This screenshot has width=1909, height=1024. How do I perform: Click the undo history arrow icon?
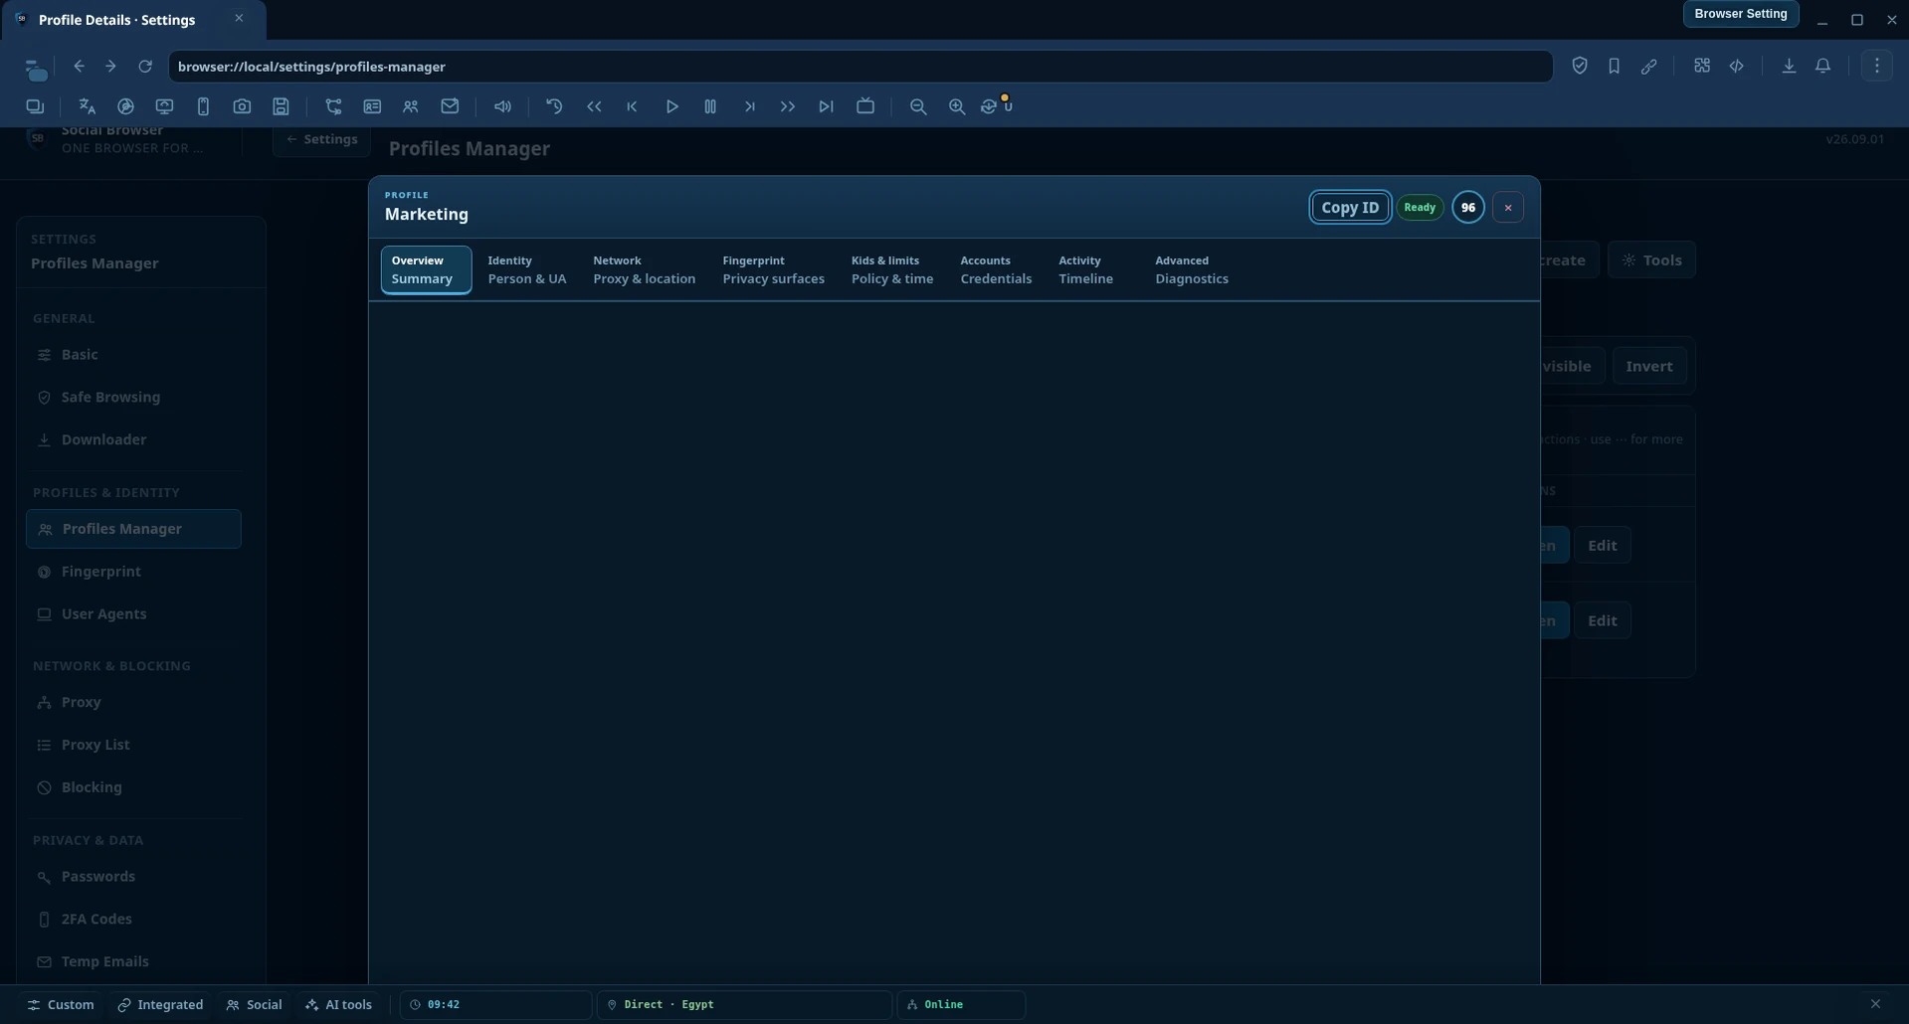point(554,106)
